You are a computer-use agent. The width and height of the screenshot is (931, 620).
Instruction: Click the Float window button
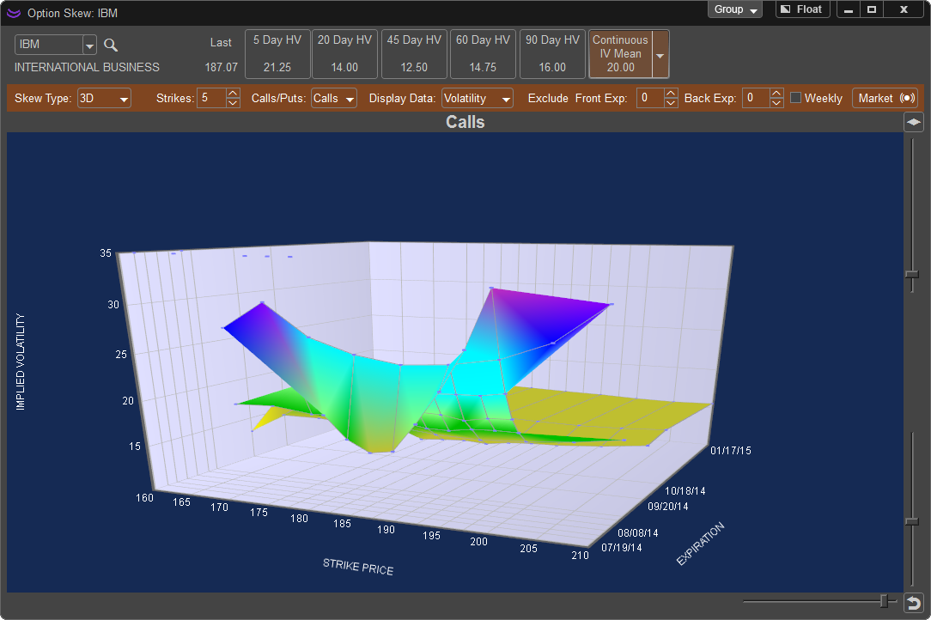pyautogui.click(x=802, y=9)
